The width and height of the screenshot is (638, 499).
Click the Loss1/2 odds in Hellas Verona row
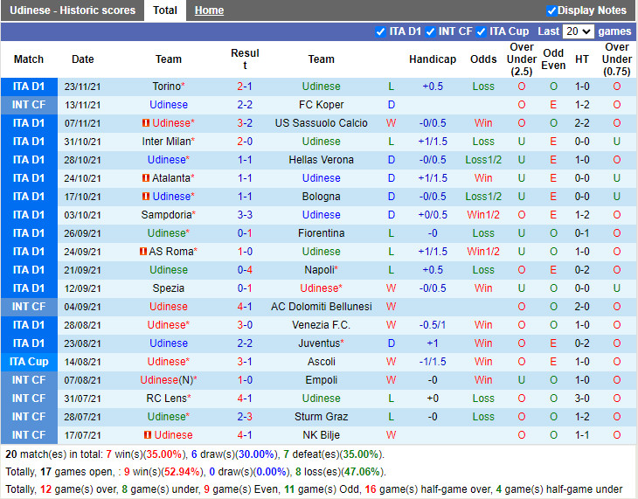point(483,160)
